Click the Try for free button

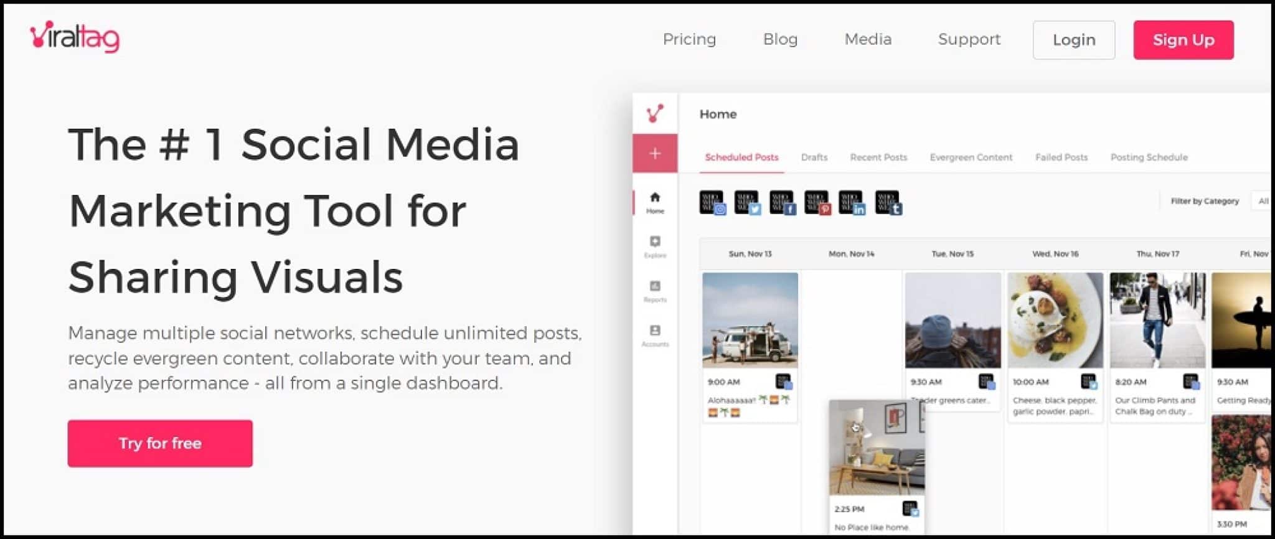point(160,443)
